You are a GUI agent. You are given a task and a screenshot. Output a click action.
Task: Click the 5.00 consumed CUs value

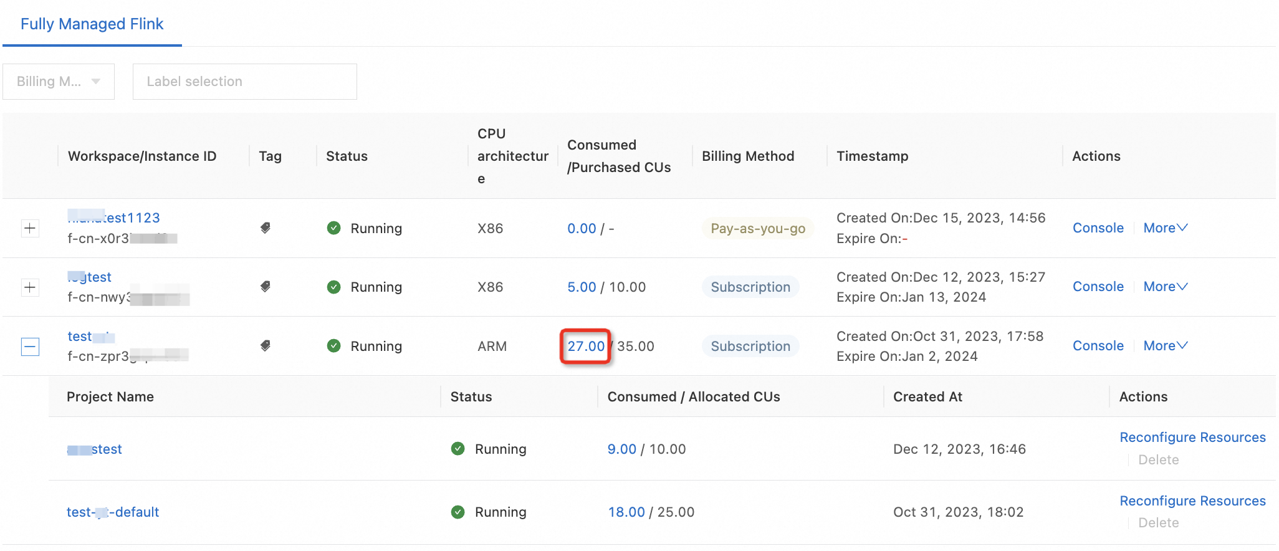click(x=582, y=287)
